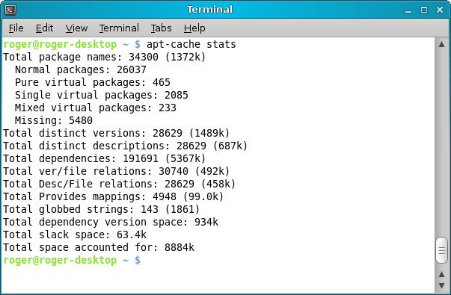The width and height of the screenshot is (451, 295).
Task: Maximize the Terminal window
Action: click(424, 10)
